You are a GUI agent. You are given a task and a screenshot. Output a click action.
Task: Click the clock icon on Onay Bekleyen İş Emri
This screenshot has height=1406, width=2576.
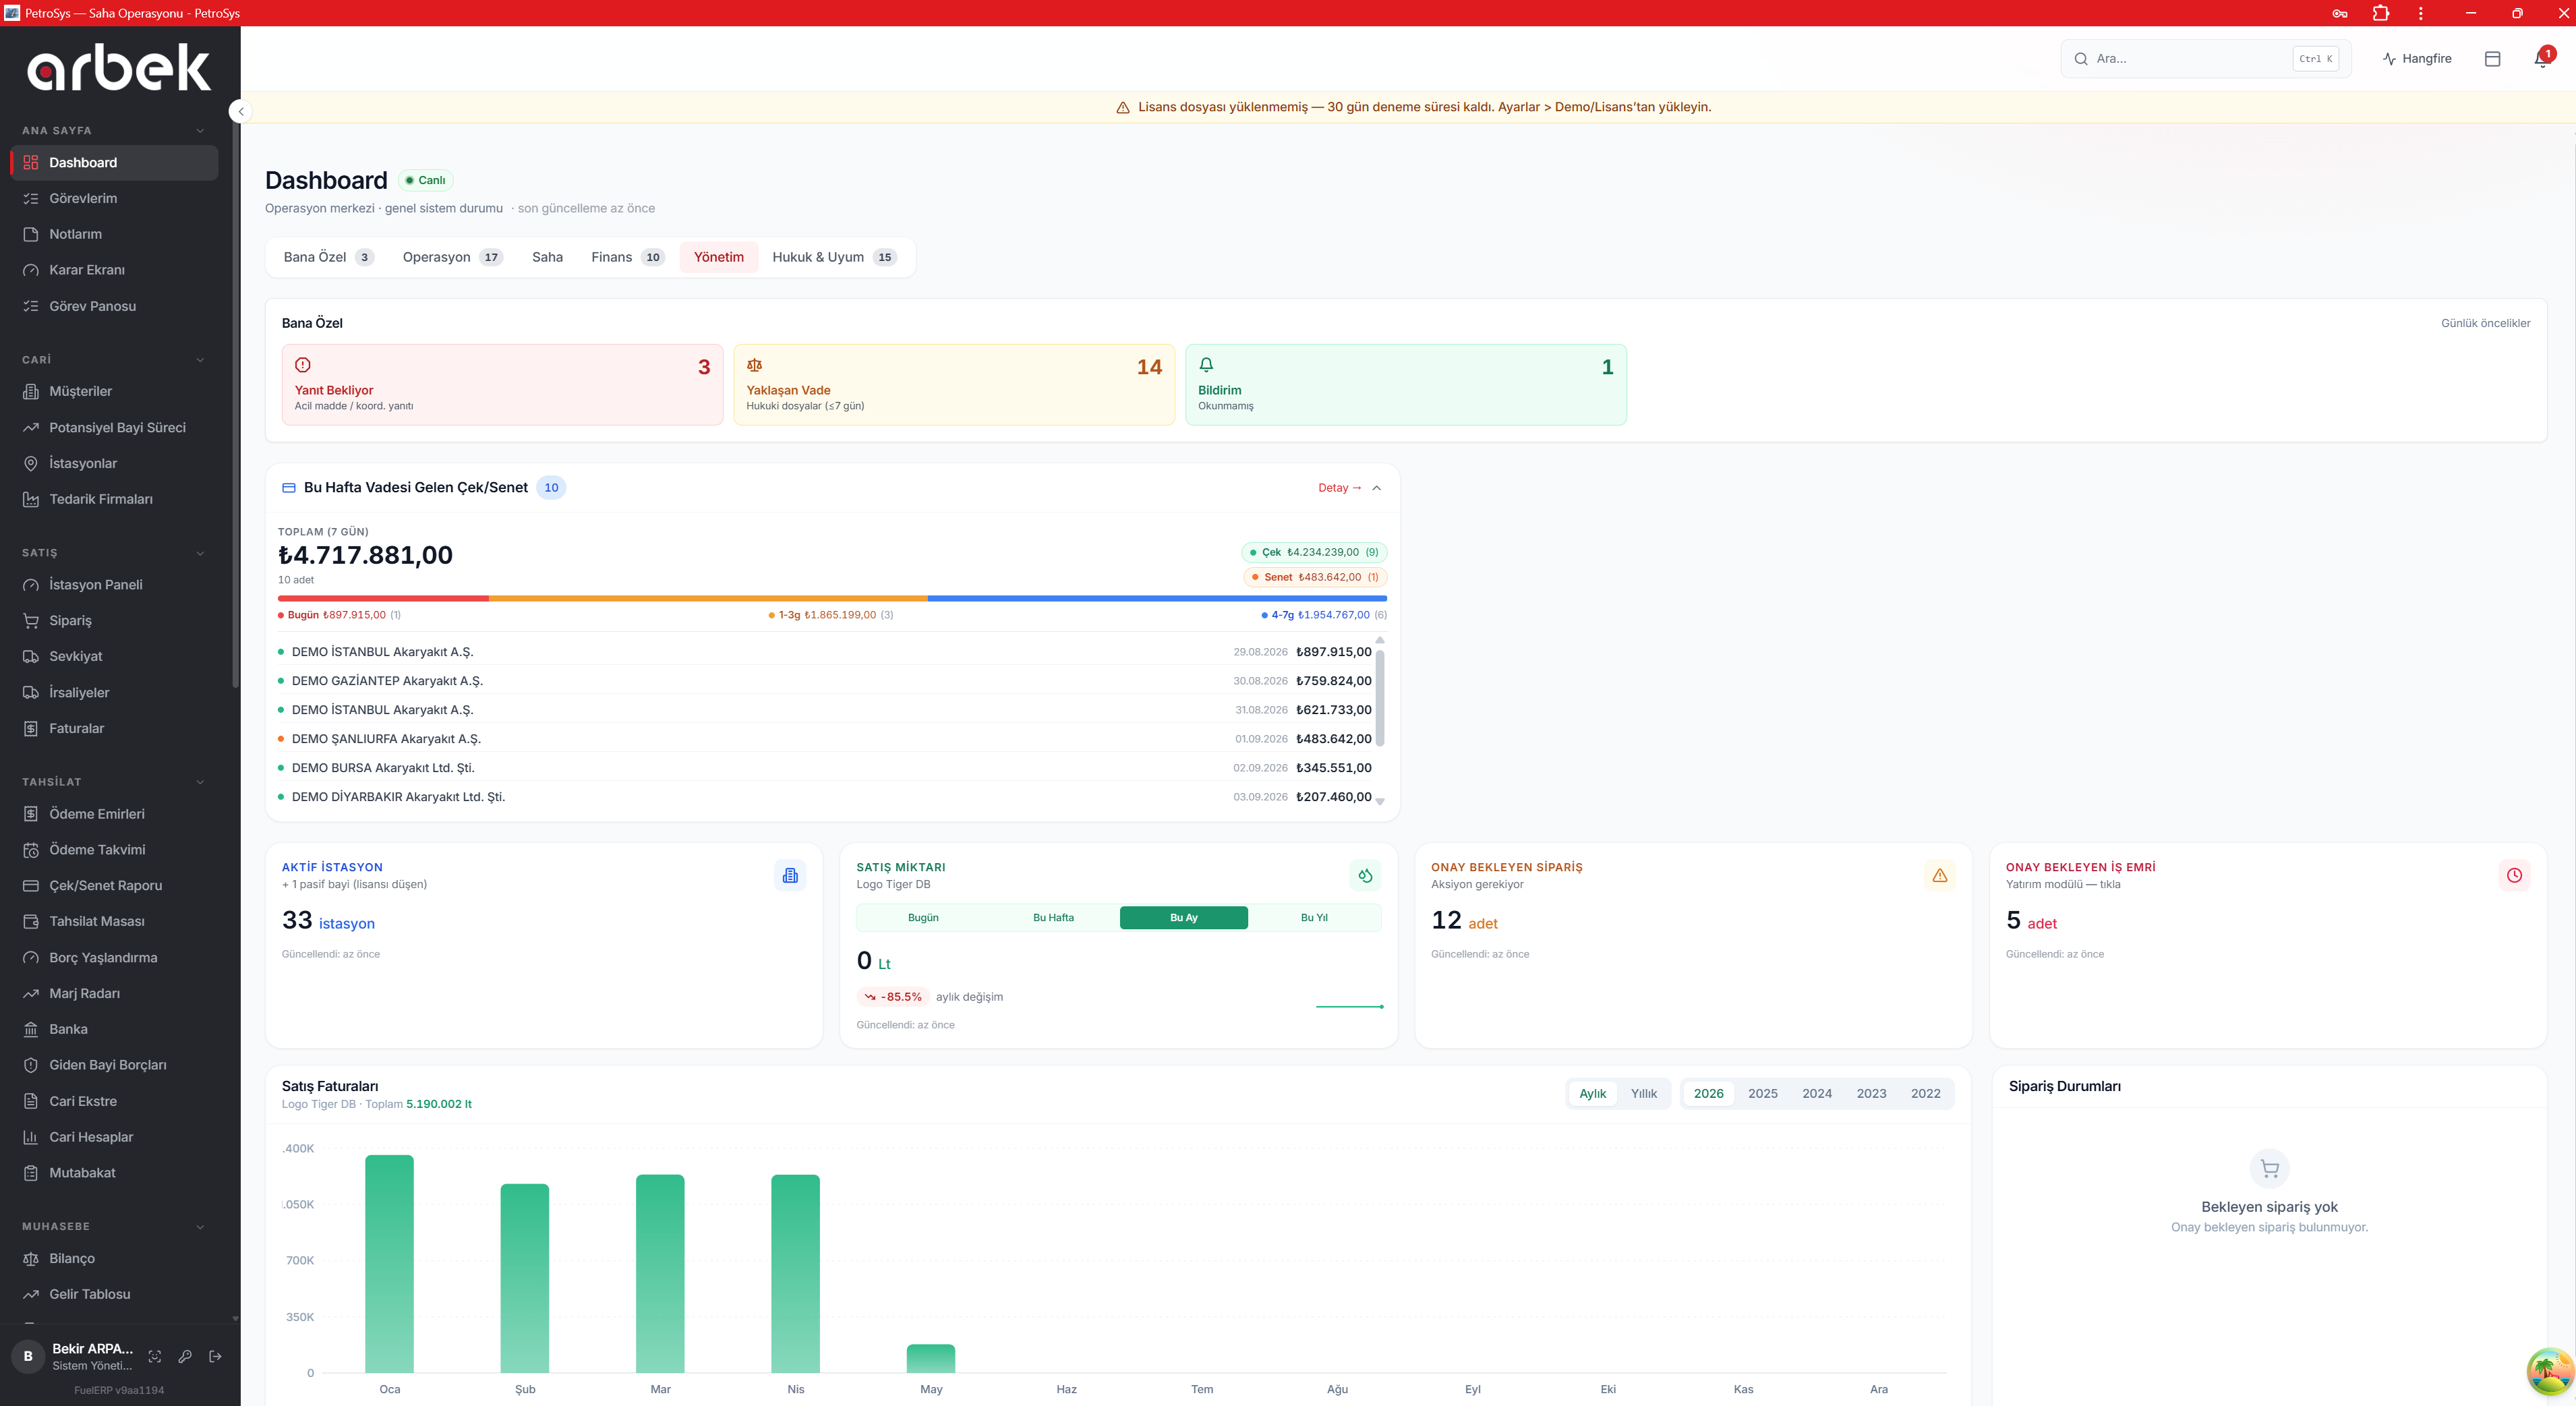pyautogui.click(x=2514, y=875)
